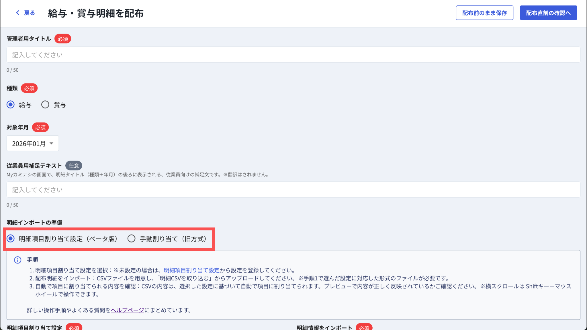This screenshot has width=587, height=330.
Task: Open the ヘルプページ link
Action: tap(127, 310)
